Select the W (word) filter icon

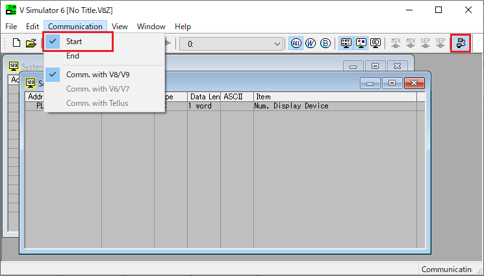[311, 44]
